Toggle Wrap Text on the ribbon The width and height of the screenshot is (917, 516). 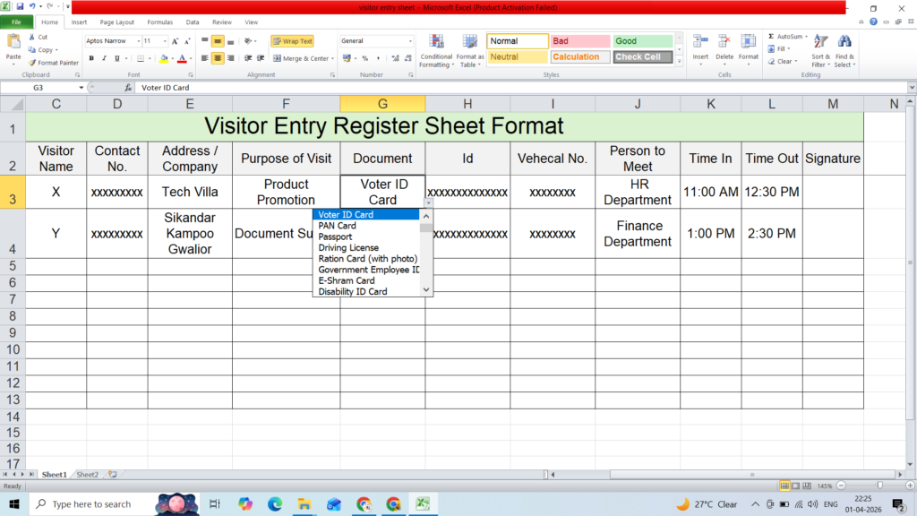point(293,41)
